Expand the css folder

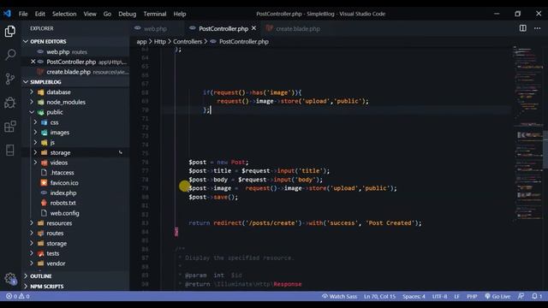[x=54, y=122]
